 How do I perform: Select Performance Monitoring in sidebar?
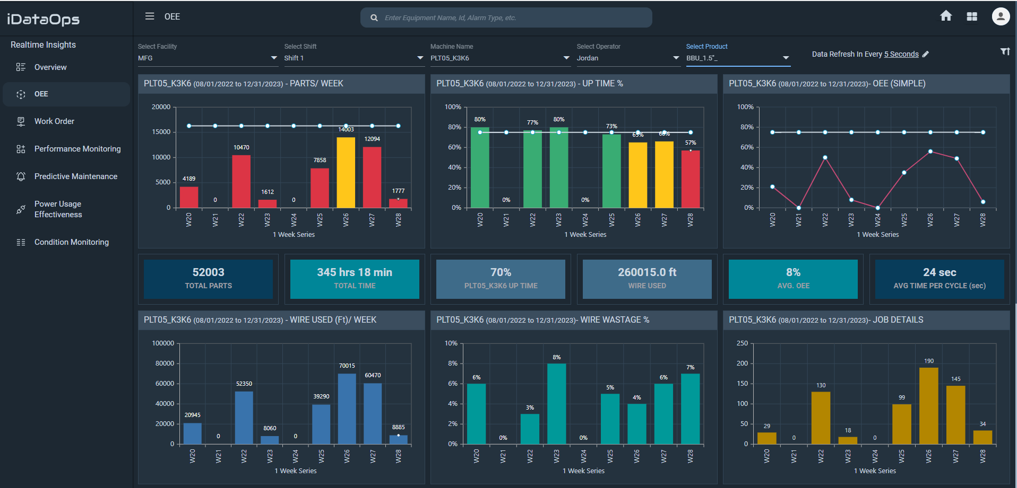(x=77, y=149)
